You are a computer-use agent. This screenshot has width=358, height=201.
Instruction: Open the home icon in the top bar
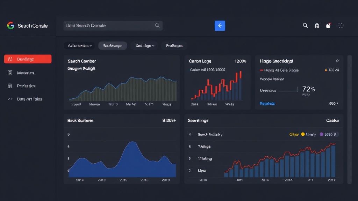click(317, 25)
